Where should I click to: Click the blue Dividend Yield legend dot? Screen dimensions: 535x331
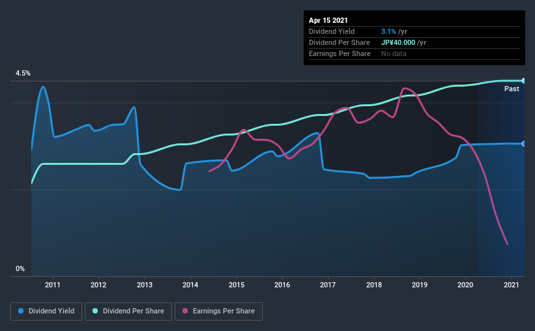tap(21, 311)
